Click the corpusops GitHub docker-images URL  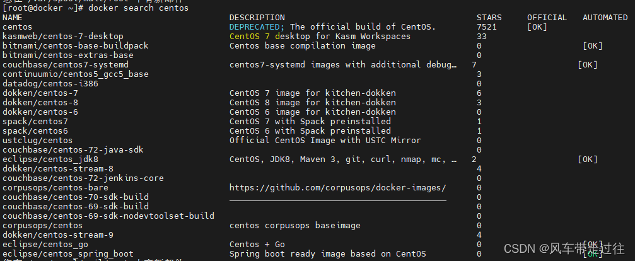338,188
